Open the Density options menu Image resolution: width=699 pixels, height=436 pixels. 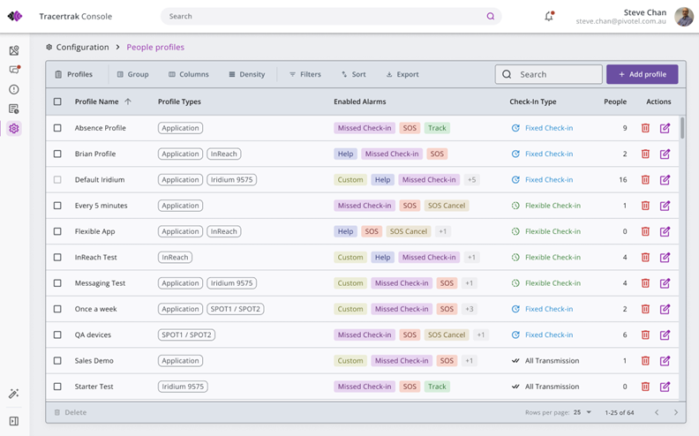(246, 74)
